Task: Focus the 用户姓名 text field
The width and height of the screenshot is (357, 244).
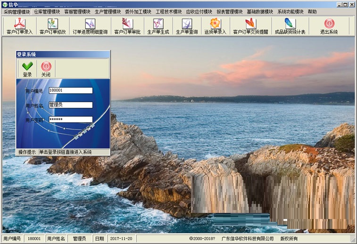Action: pyautogui.click(x=70, y=105)
